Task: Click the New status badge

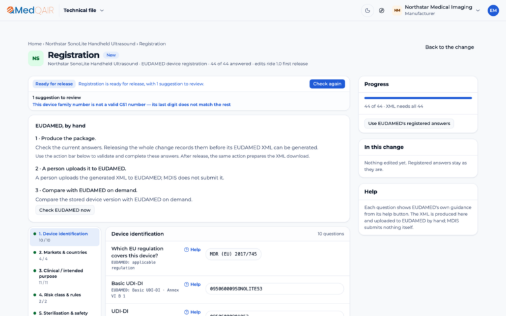Action: tap(111, 55)
